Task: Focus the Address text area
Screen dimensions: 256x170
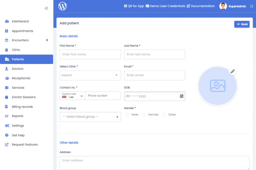Action: (154, 163)
